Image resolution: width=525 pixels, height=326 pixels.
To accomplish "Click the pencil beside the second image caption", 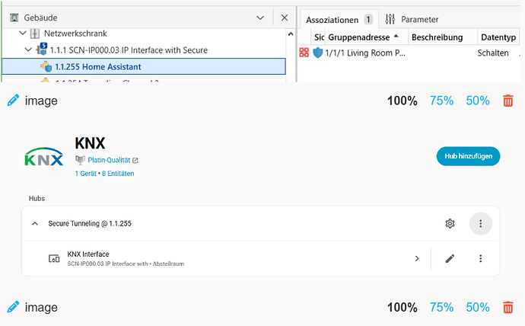I will coord(13,307).
